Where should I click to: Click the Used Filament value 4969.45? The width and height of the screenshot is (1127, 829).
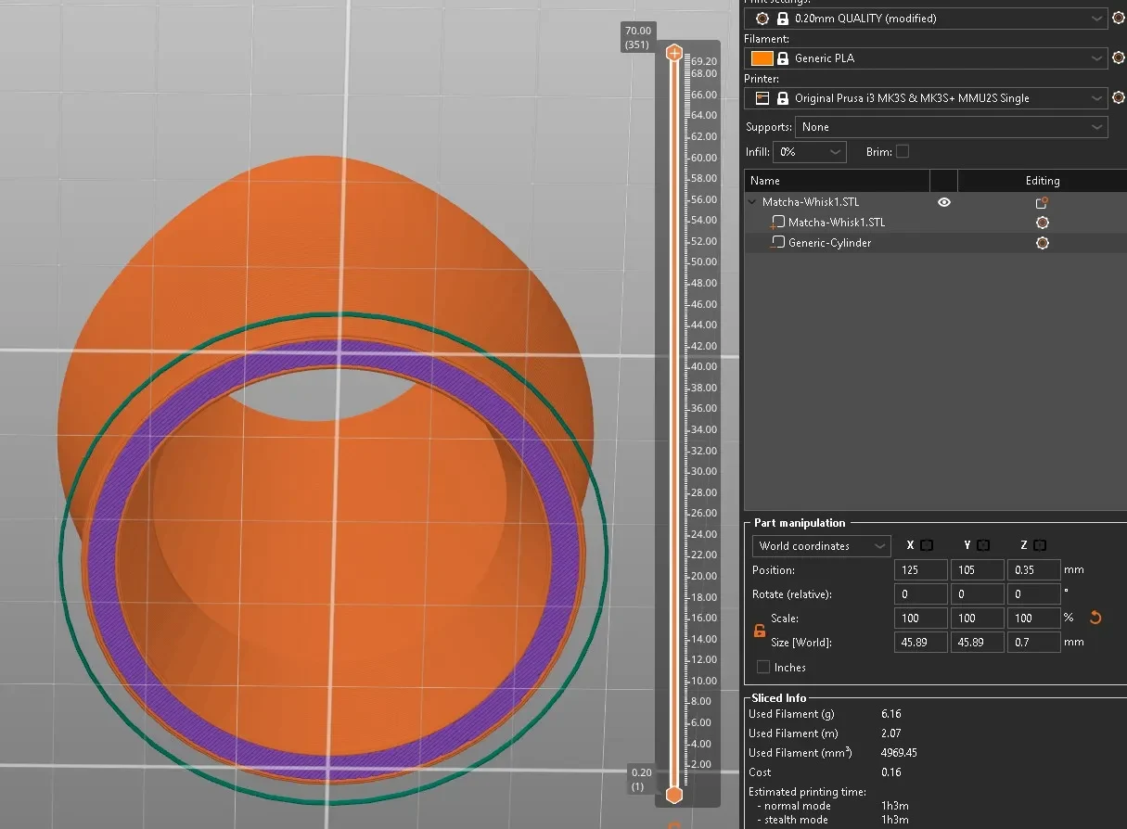(x=900, y=753)
